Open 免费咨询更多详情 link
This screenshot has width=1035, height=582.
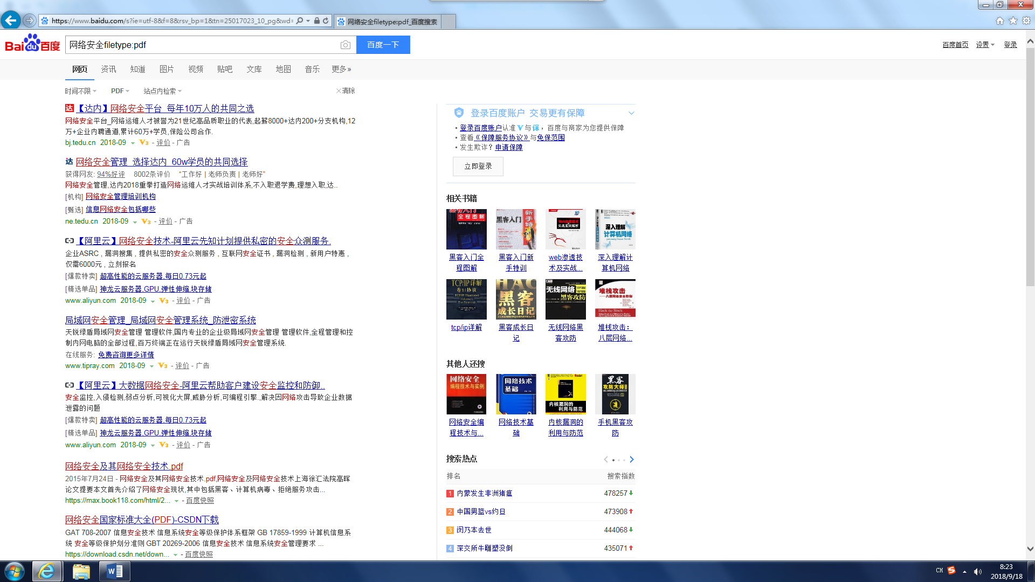point(126,355)
